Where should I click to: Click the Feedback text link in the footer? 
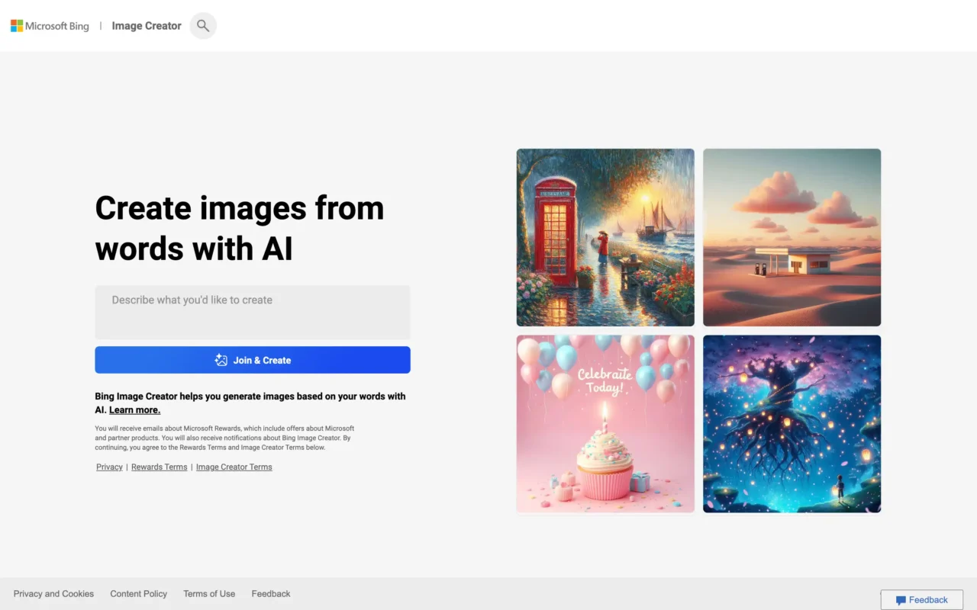point(271,594)
